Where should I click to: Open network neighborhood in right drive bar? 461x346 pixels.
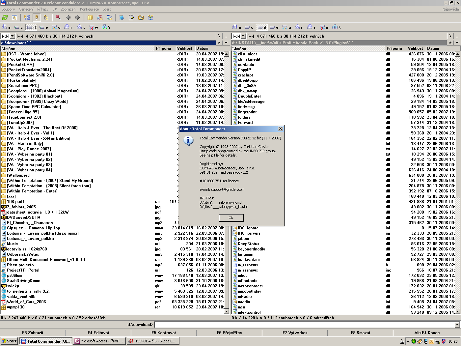tap(337, 27)
